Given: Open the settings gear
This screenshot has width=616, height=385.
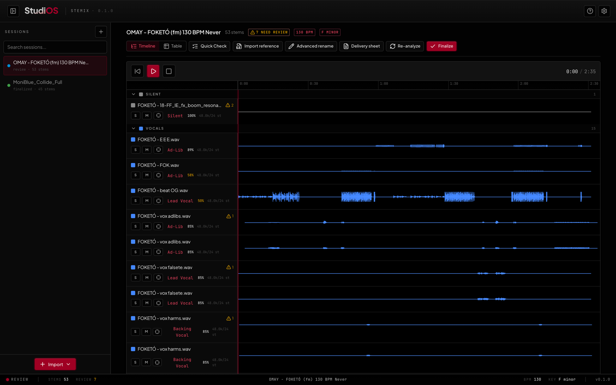Looking at the screenshot, I should (604, 11).
